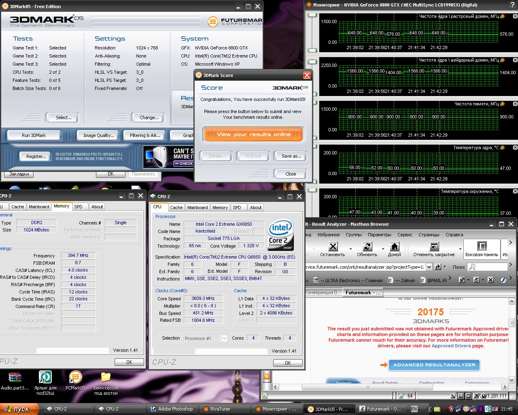Open the Go button dropdown arrow

click(x=444, y=267)
